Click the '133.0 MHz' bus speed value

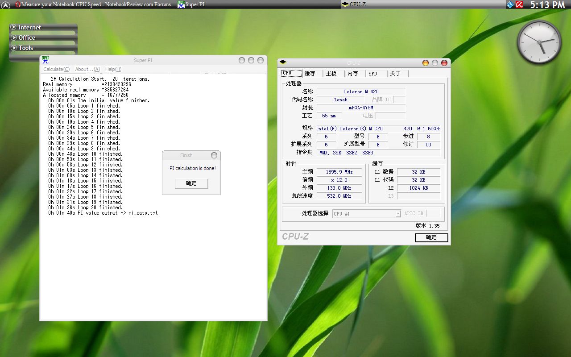[x=339, y=188]
